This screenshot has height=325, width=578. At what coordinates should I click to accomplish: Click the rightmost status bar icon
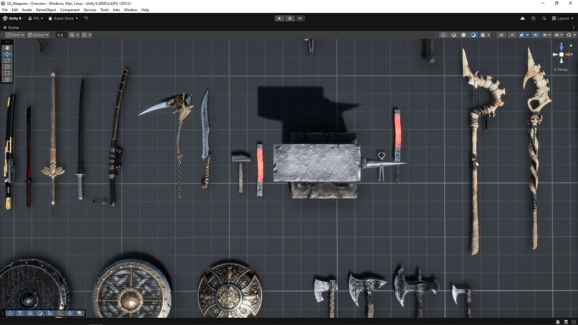click(x=574, y=322)
